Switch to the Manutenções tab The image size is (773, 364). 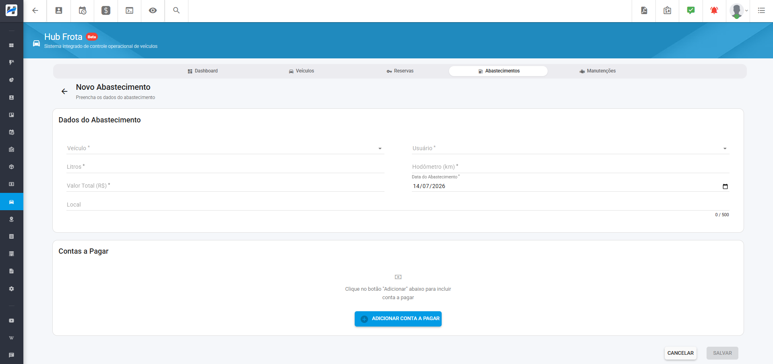(x=597, y=71)
